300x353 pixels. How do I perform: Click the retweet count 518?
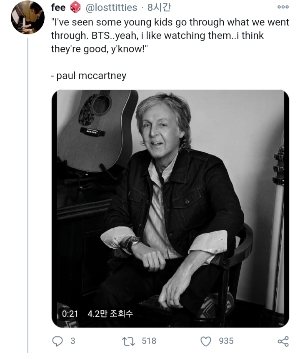click(x=149, y=341)
